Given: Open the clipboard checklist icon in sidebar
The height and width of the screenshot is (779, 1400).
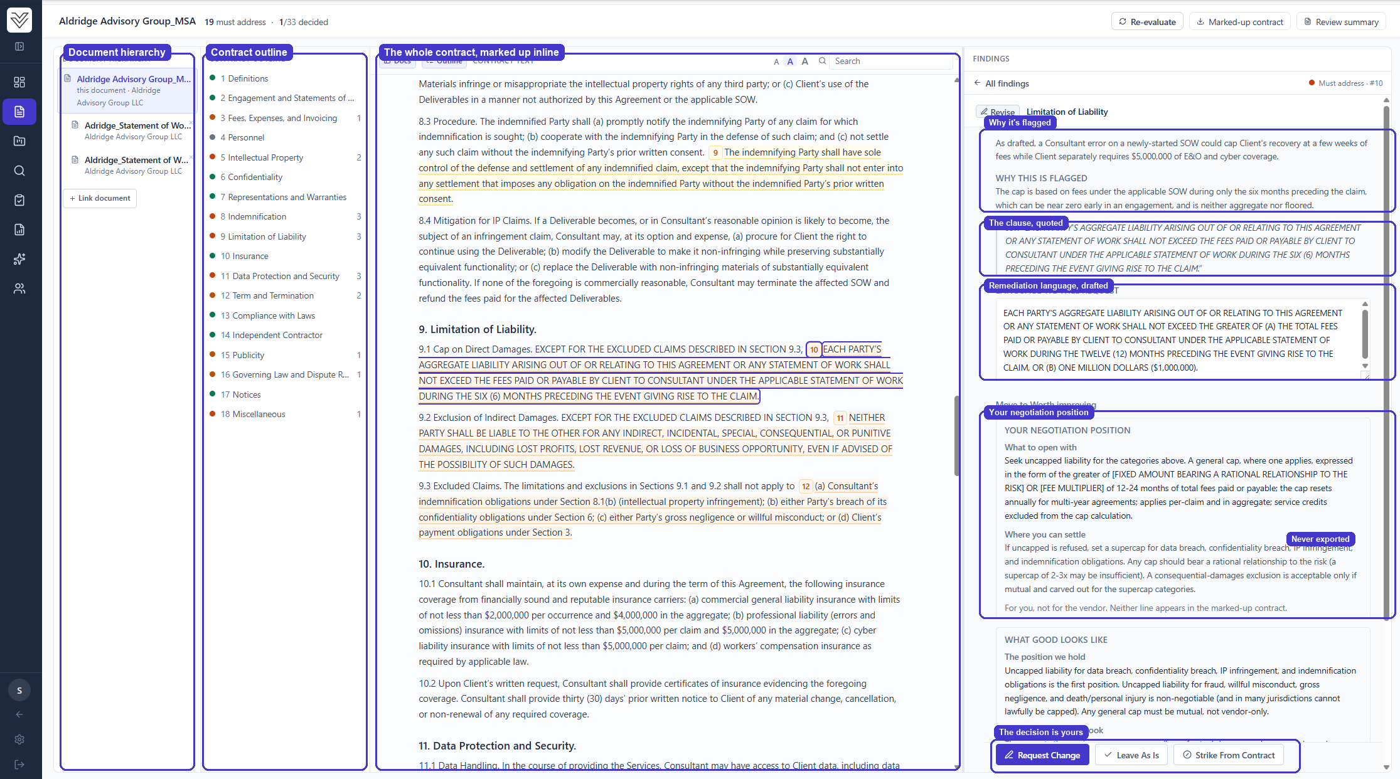Looking at the screenshot, I should point(19,200).
